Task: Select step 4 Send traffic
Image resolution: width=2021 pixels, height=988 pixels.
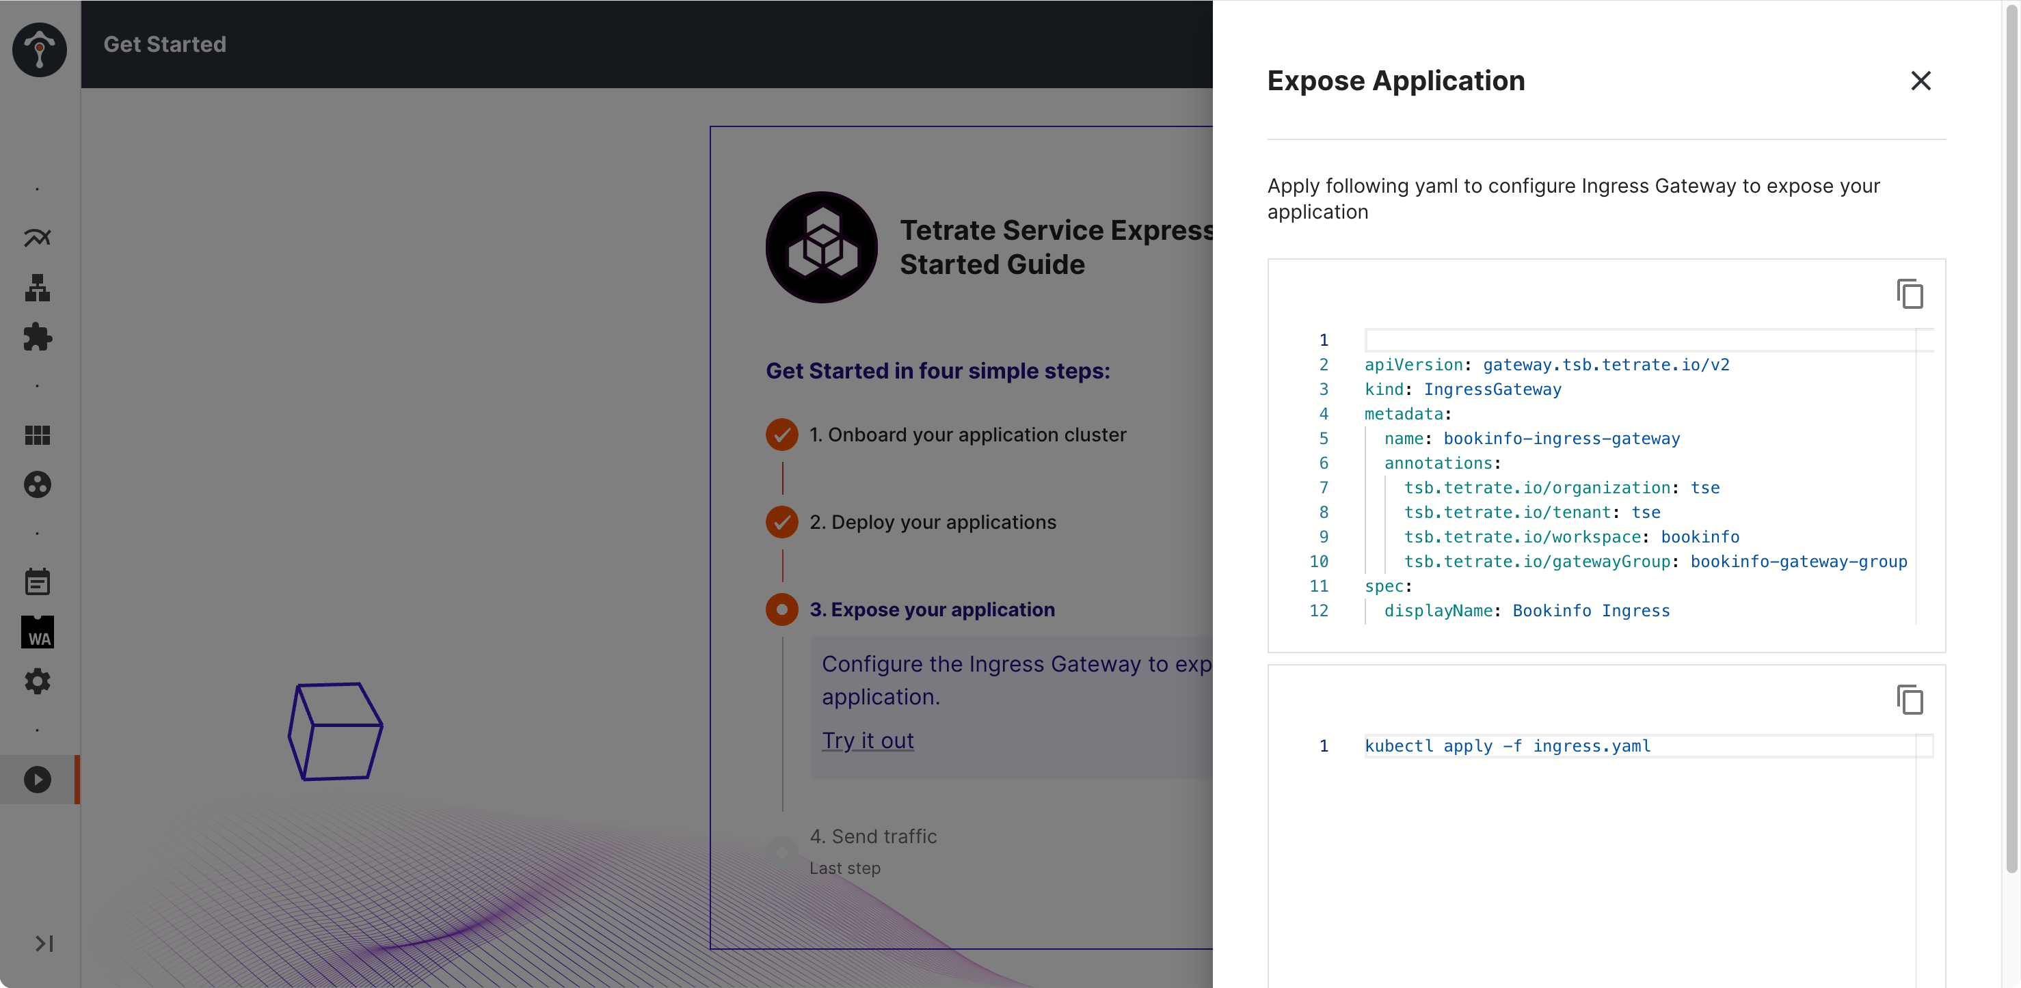Action: click(873, 837)
